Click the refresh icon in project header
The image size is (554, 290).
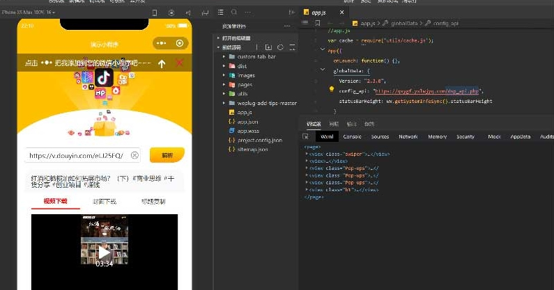[281, 47]
